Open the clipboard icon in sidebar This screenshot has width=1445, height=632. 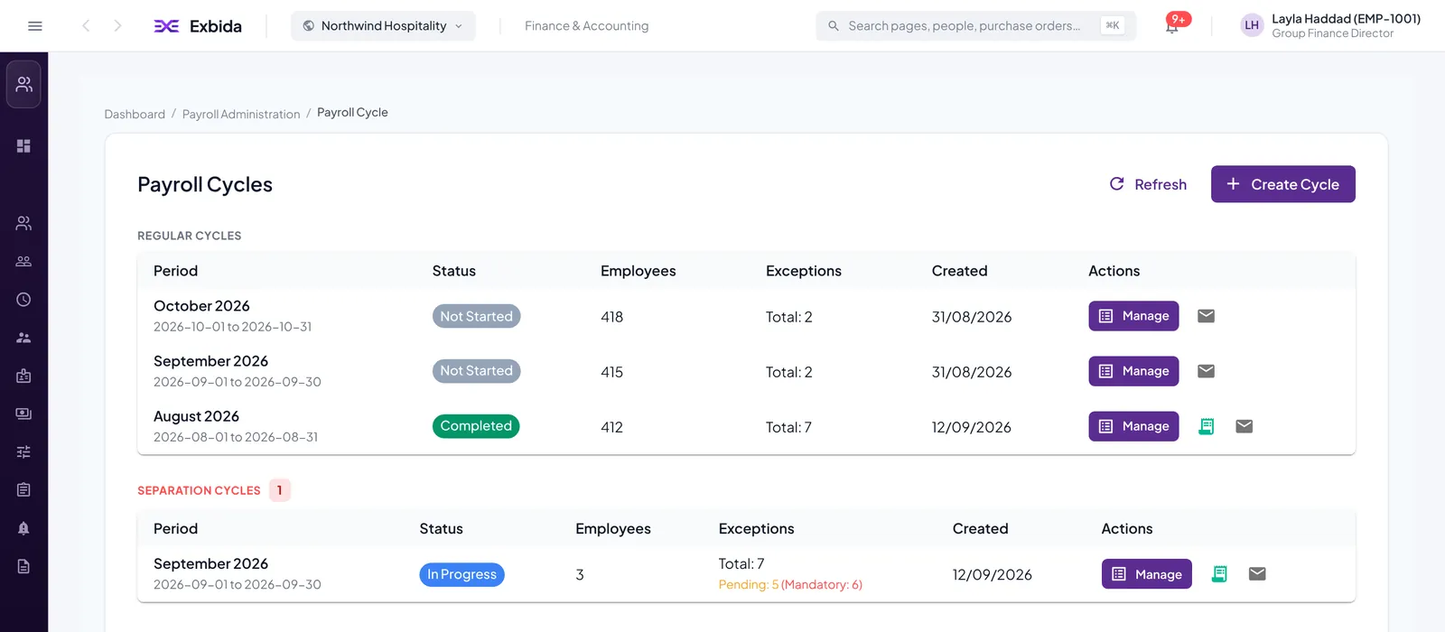(x=23, y=489)
